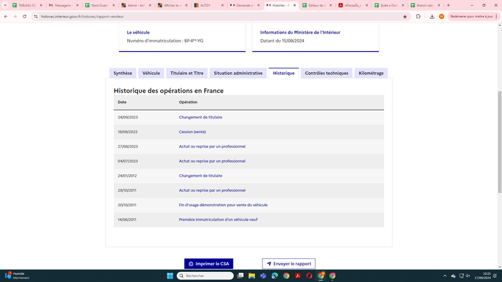Reload the HistoVec page

(24, 17)
